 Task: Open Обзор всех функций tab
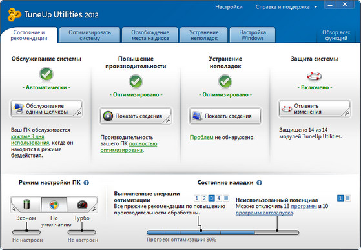336,36
